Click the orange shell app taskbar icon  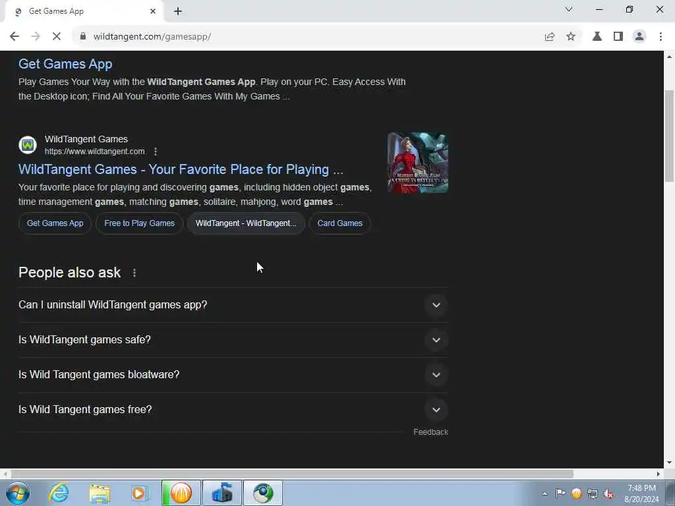181,493
